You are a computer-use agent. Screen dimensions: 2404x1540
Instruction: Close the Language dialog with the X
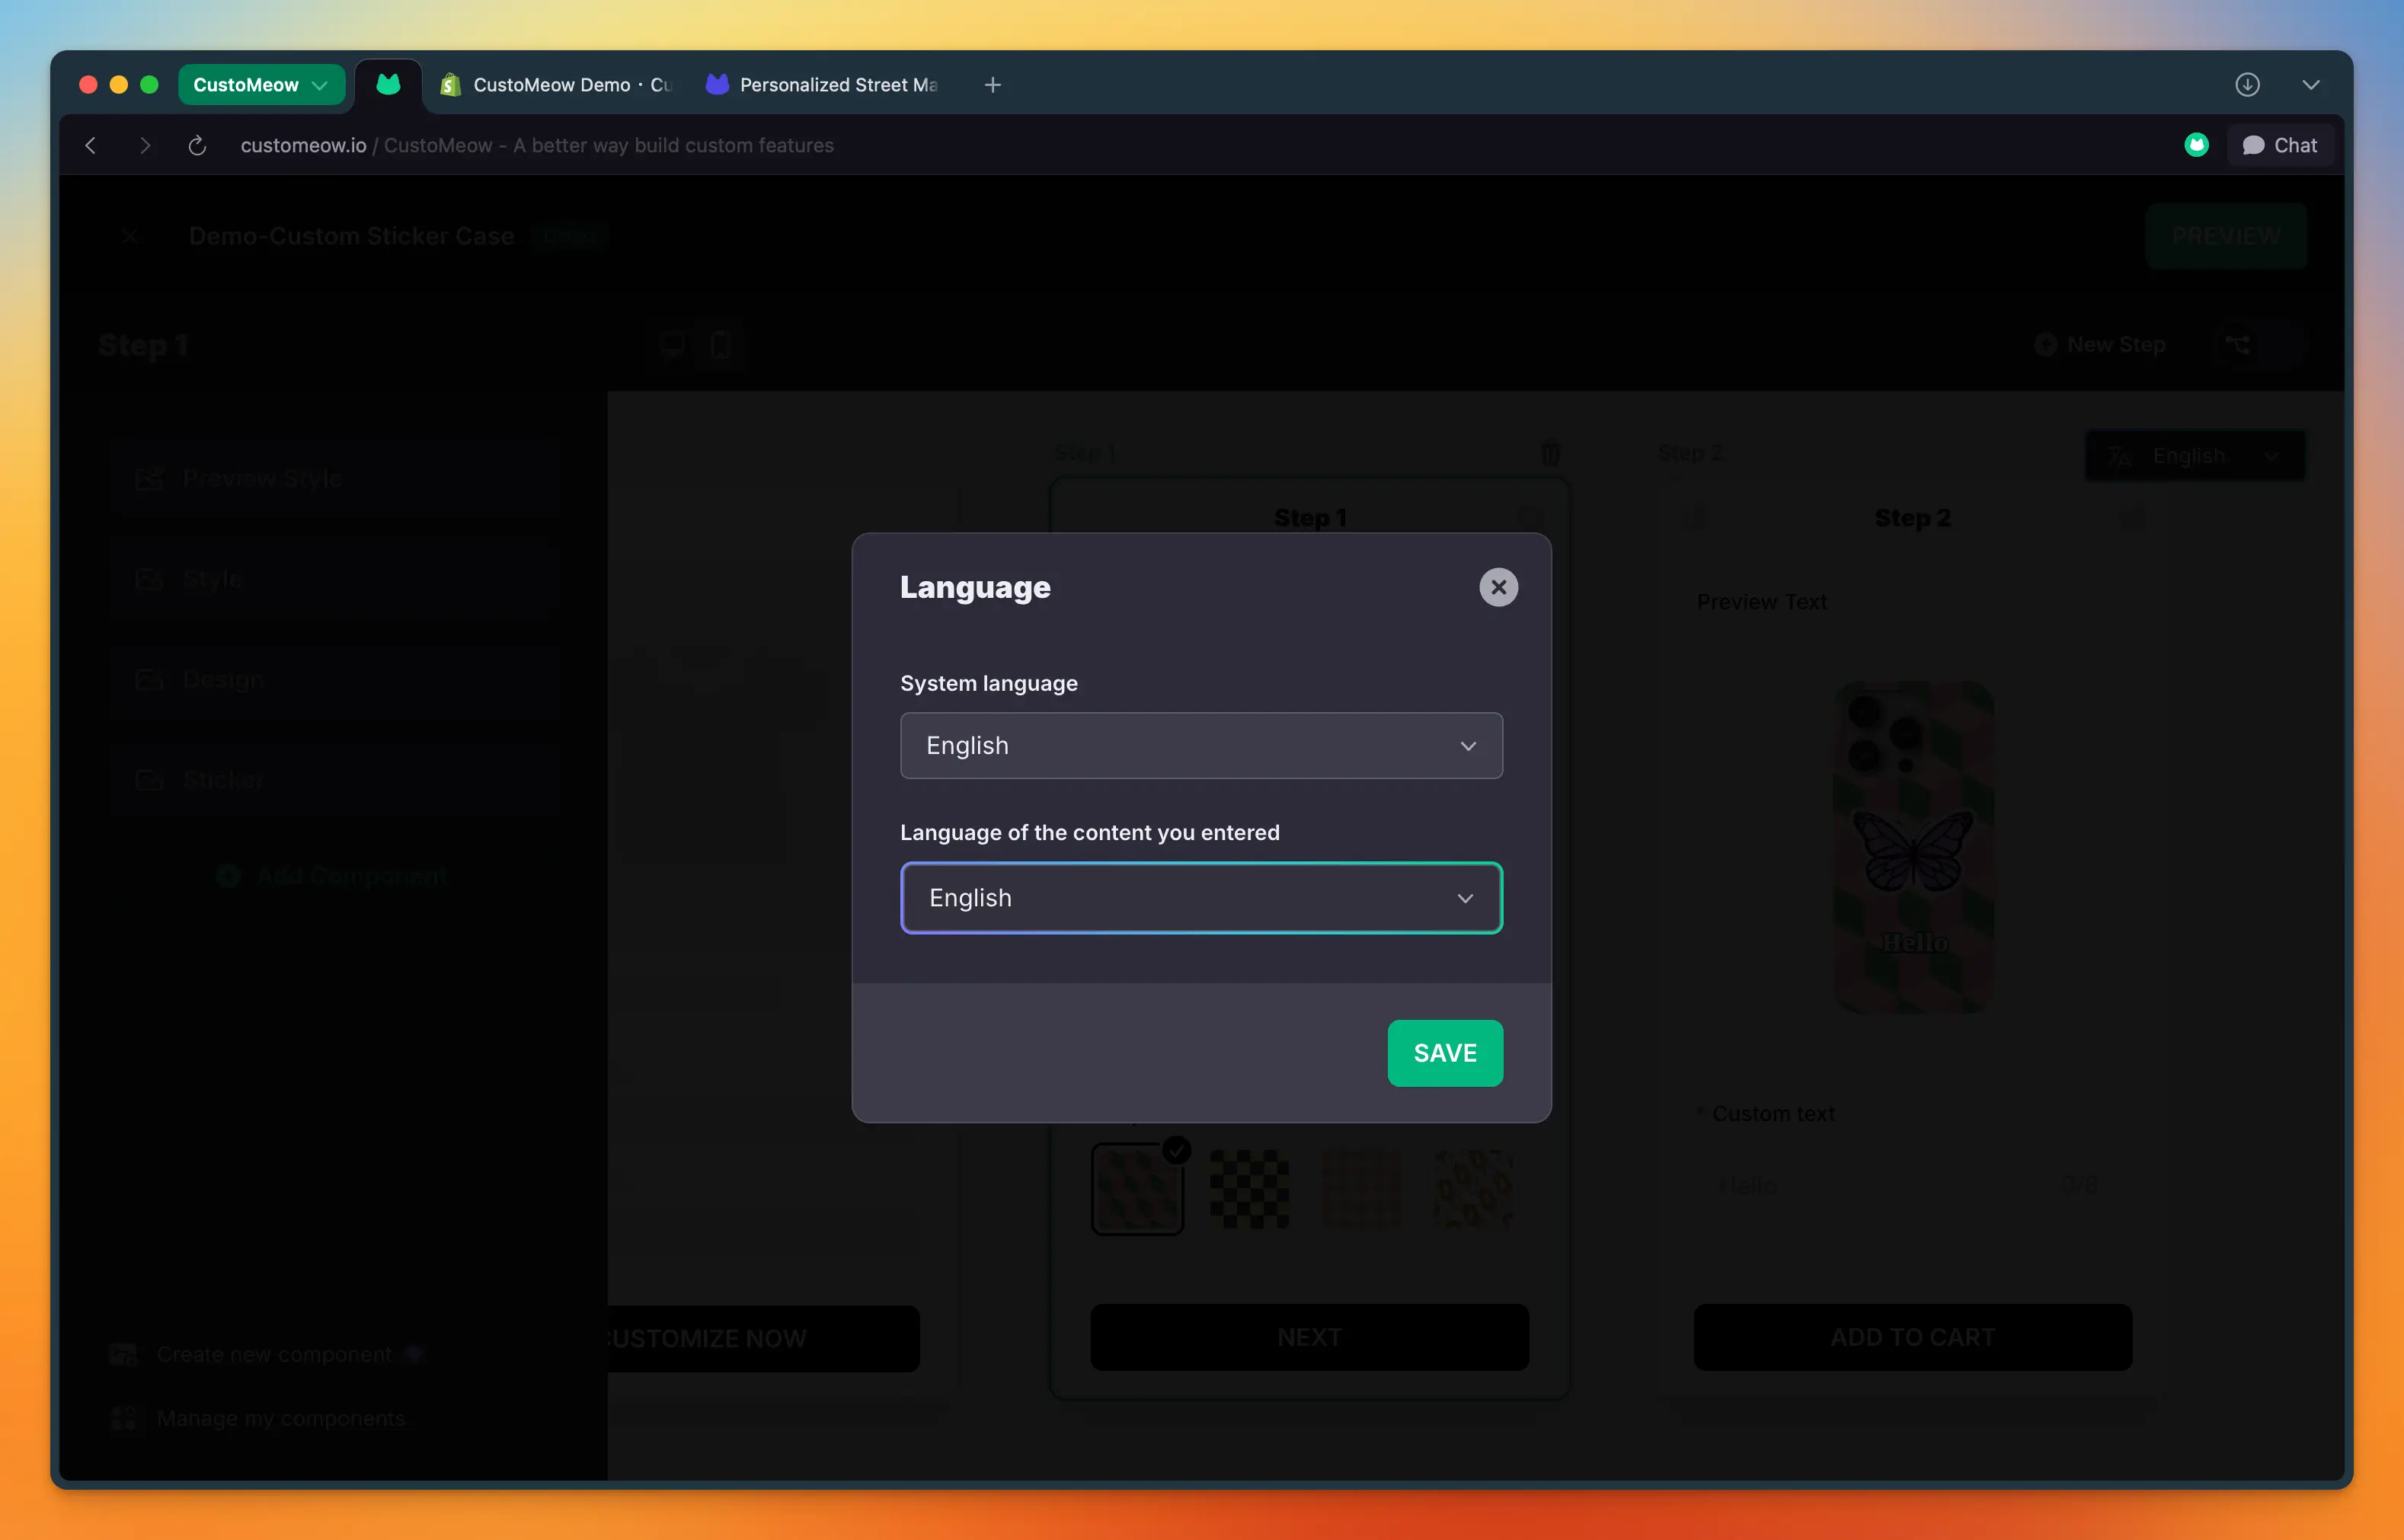1498,587
